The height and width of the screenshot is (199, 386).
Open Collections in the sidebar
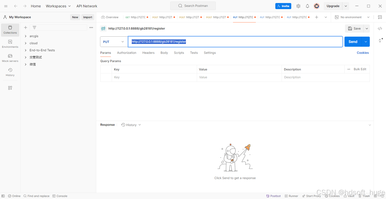(x=10, y=30)
